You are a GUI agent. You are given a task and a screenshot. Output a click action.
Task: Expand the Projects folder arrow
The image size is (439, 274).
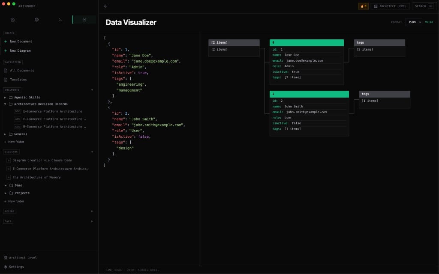(x=5, y=193)
